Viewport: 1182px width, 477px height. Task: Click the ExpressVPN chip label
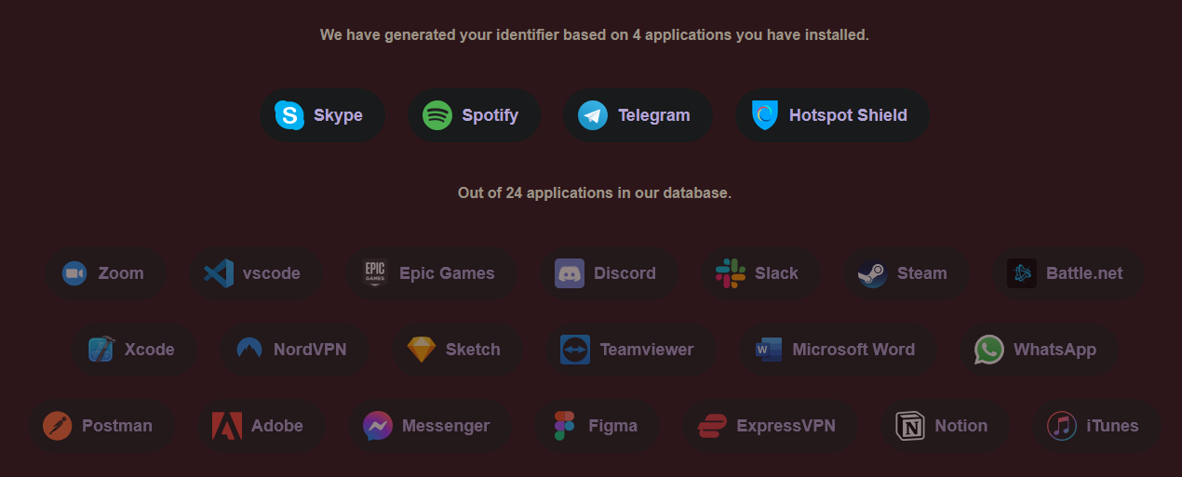(x=786, y=426)
